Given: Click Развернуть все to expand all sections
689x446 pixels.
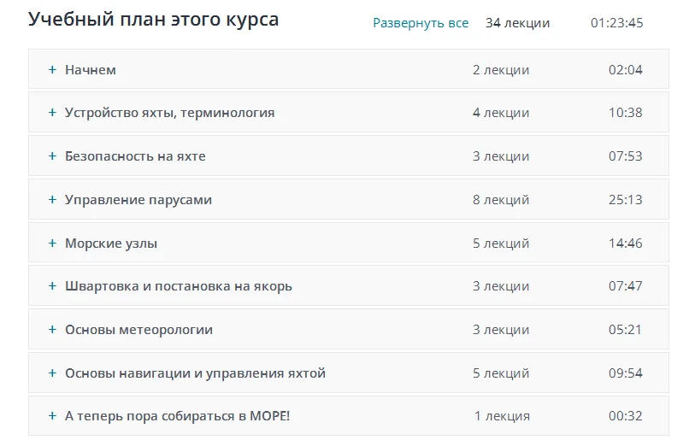Looking at the screenshot, I should (x=421, y=23).
